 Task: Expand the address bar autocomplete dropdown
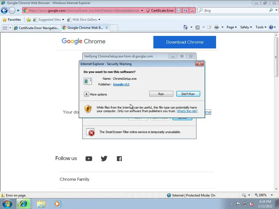click(142, 11)
